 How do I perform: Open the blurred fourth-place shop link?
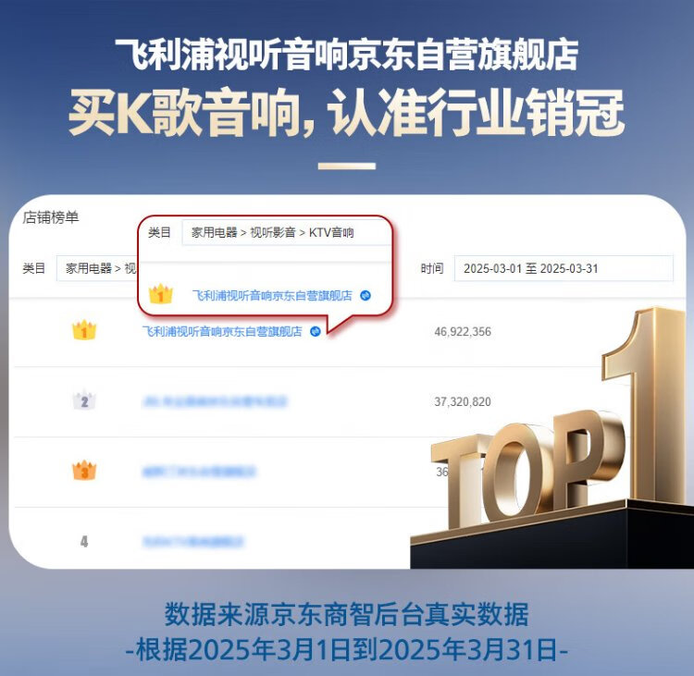click(x=193, y=542)
